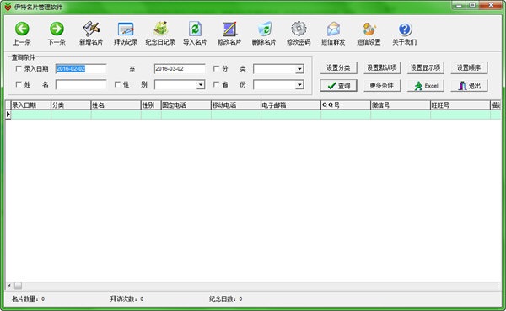Run the query (查询) button

point(338,86)
